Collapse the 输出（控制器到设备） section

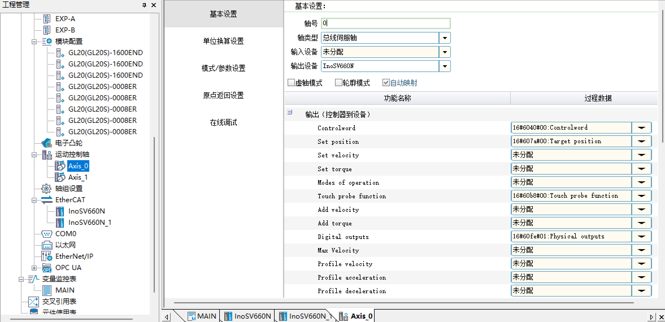(290, 112)
